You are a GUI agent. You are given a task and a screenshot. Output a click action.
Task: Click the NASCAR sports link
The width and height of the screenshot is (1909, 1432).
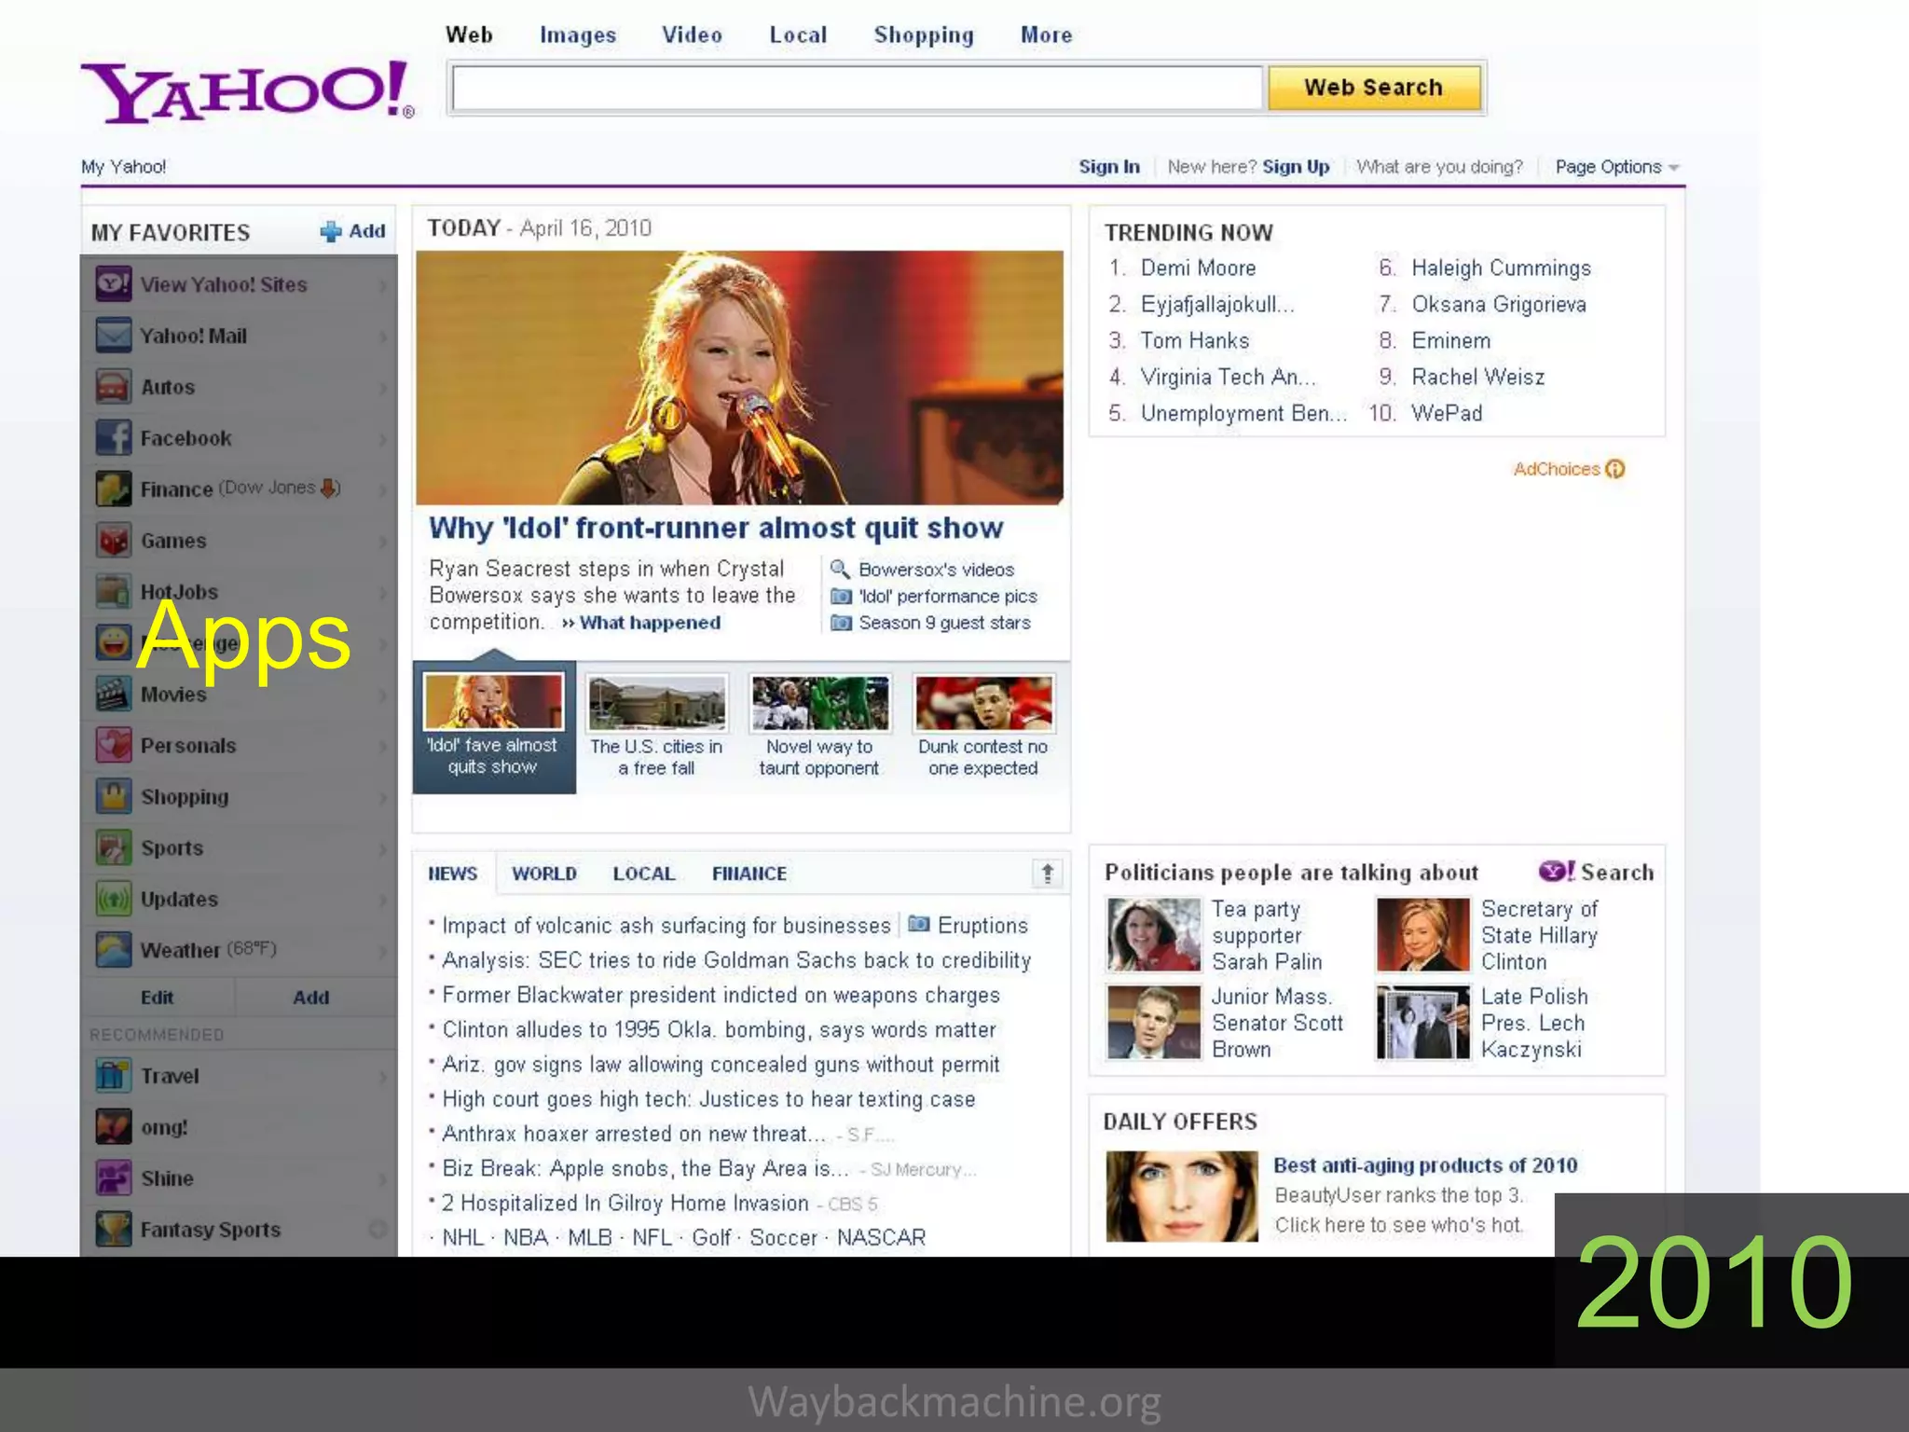point(881,1238)
